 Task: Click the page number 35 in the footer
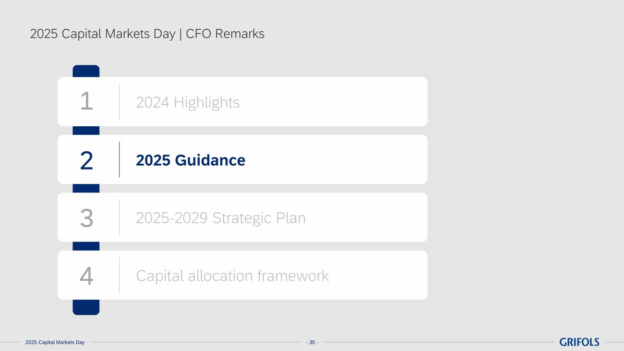pyautogui.click(x=312, y=342)
